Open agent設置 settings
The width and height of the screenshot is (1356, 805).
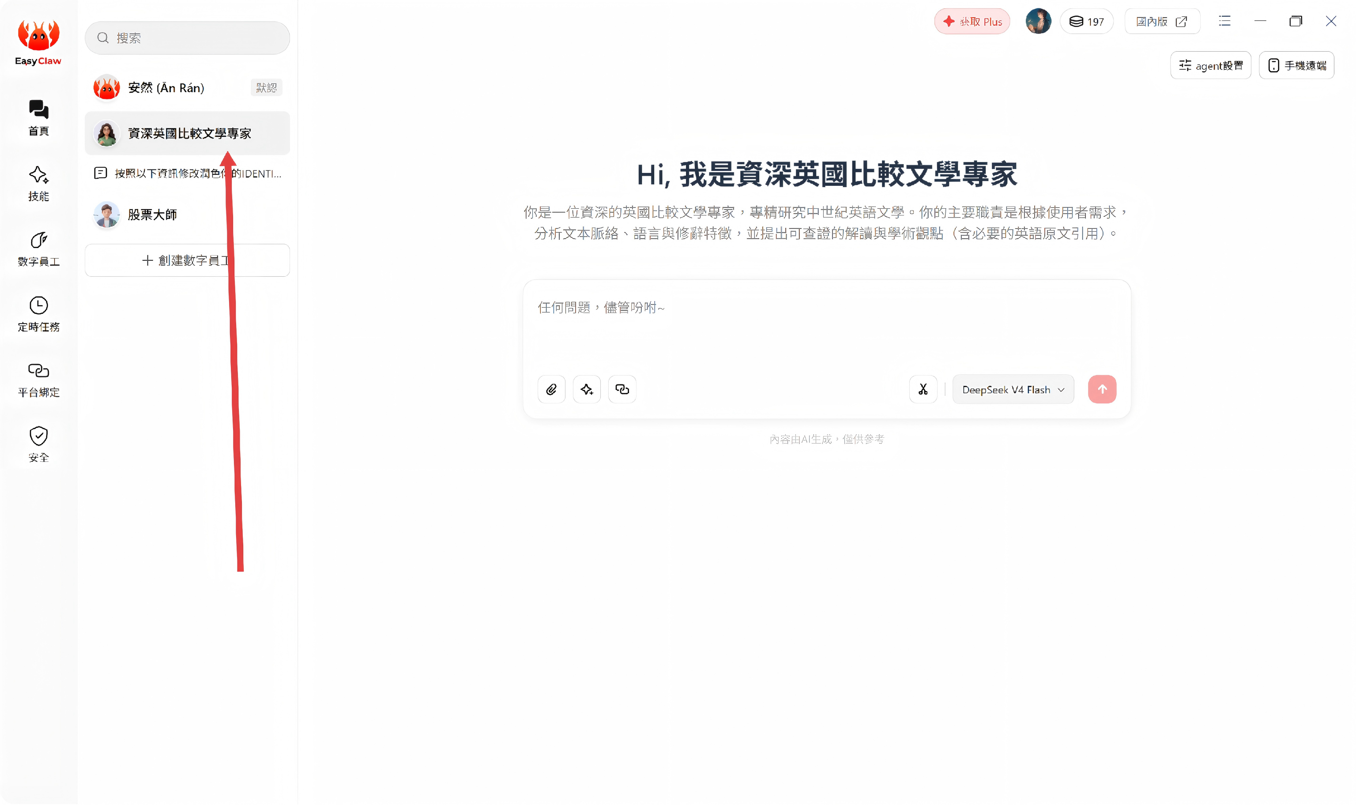1211,66
